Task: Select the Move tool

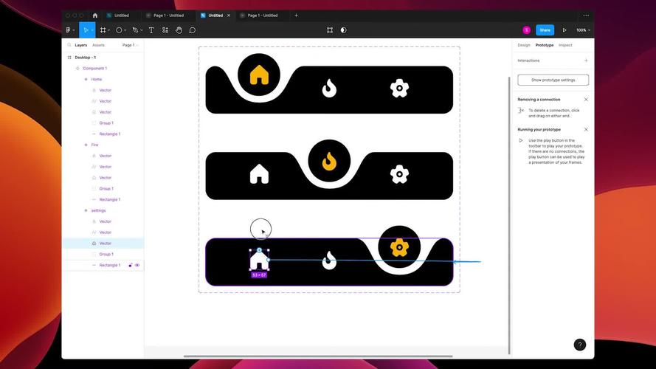Action: (86, 30)
